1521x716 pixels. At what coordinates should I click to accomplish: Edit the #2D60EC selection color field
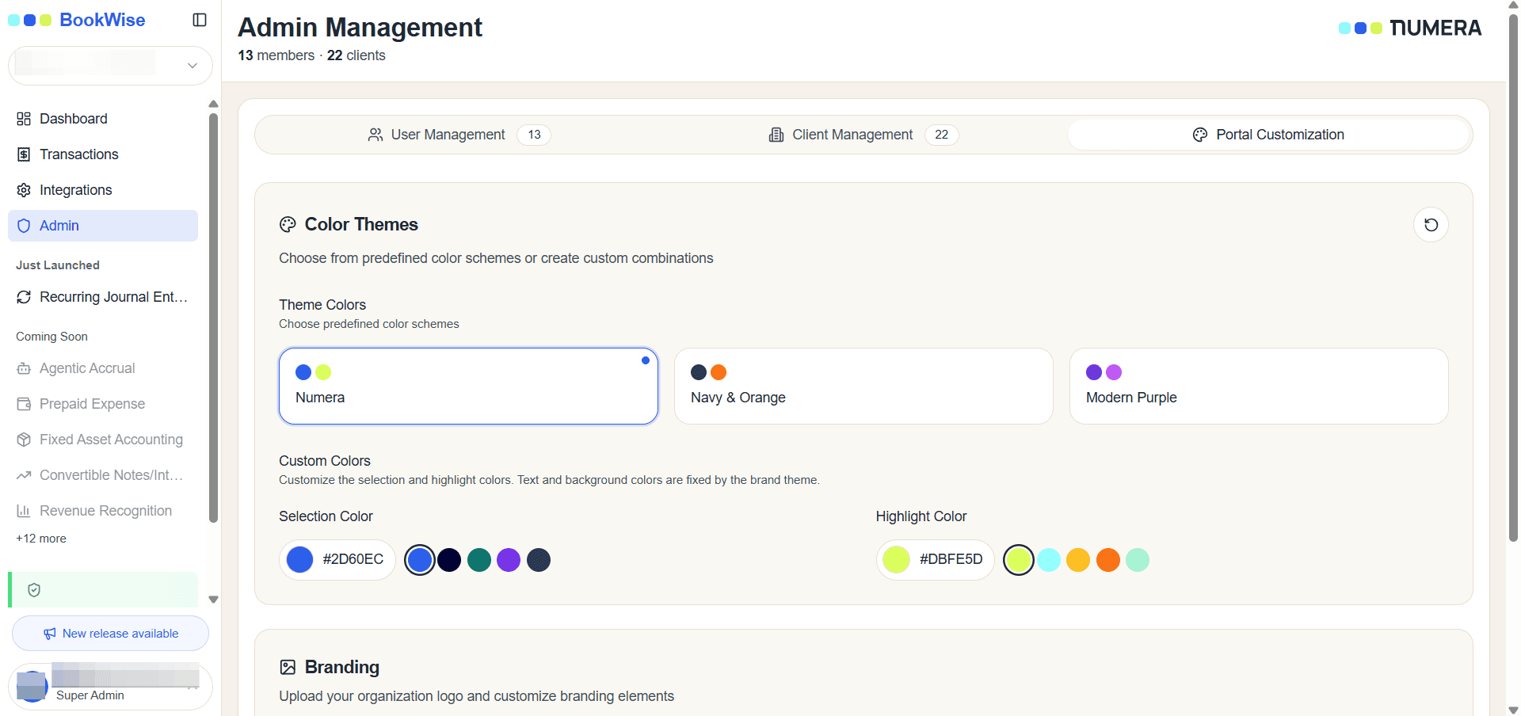coord(337,560)
